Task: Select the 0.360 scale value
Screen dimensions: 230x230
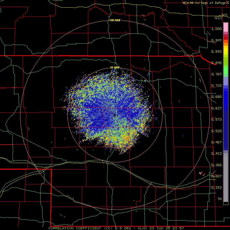Action: (x=216, y=165)
